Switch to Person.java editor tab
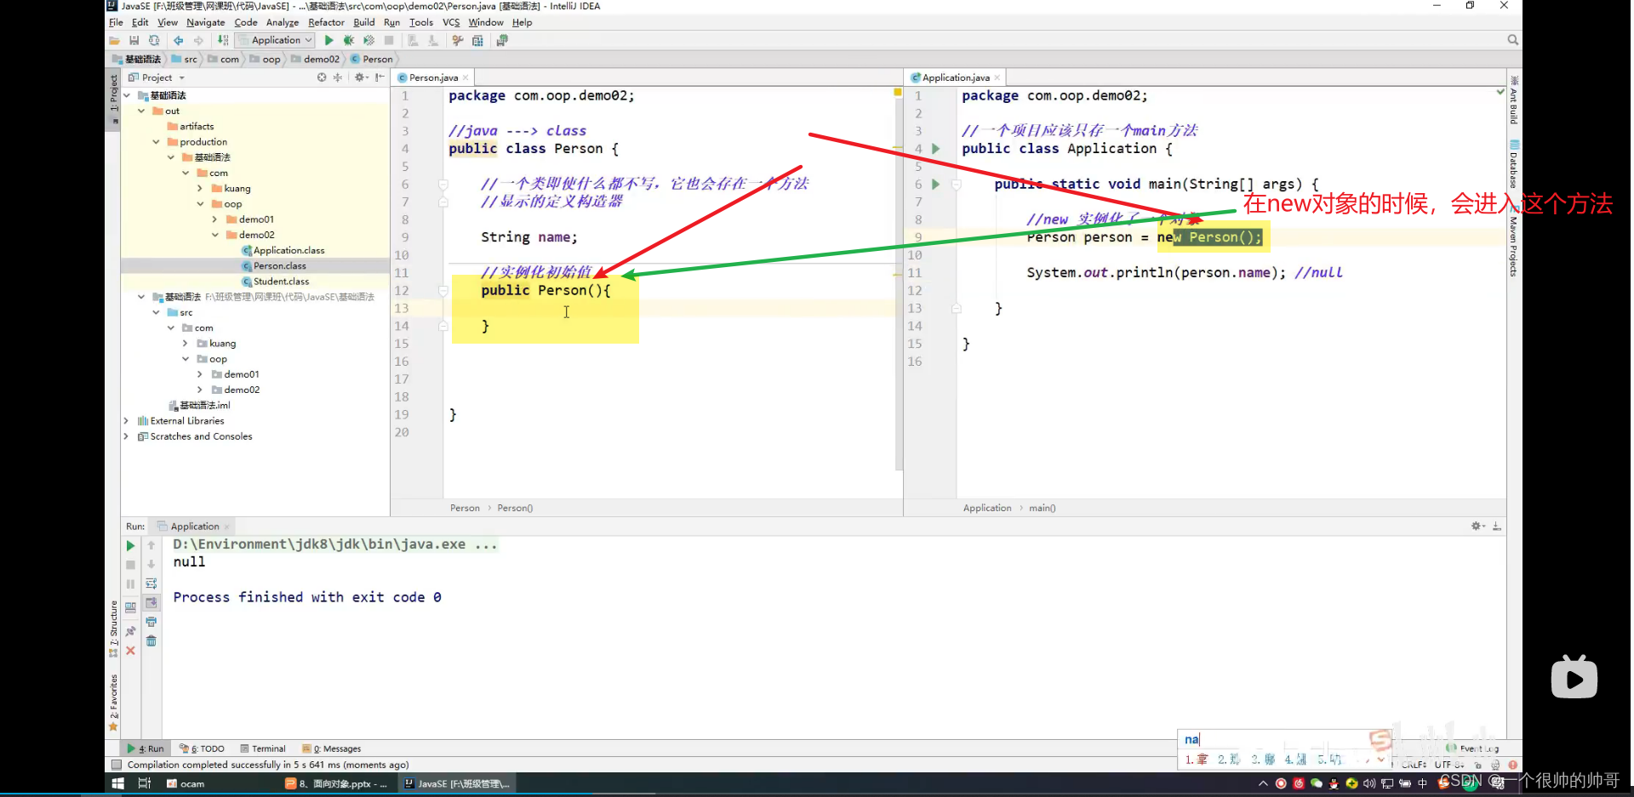1634x797 pixels. (433, 77)
